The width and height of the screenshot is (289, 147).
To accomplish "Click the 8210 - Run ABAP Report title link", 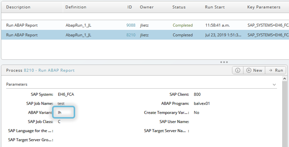I will [x=49, y=70].
